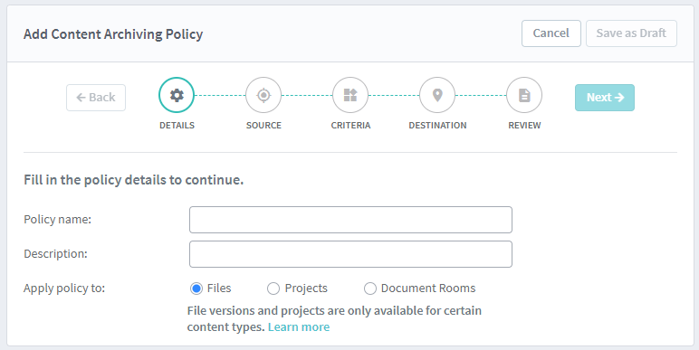Go to the Source target step icon
Viewport: 699px width, 350px height.
263,95
